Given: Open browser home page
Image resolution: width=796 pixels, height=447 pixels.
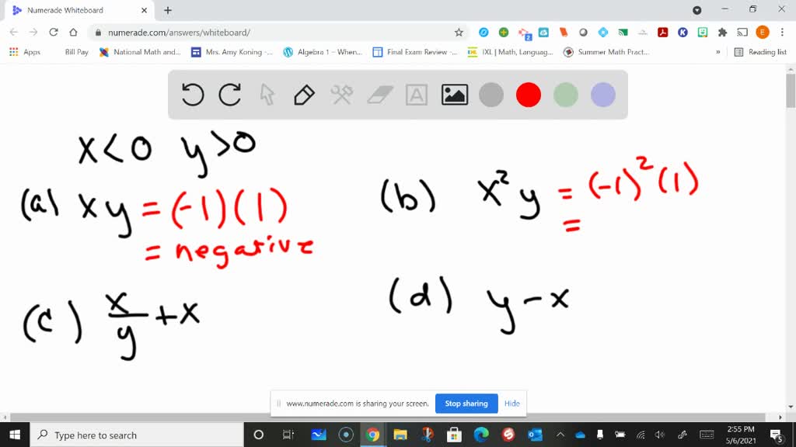Looking at the screenshot, I should [x=73, y=33].
